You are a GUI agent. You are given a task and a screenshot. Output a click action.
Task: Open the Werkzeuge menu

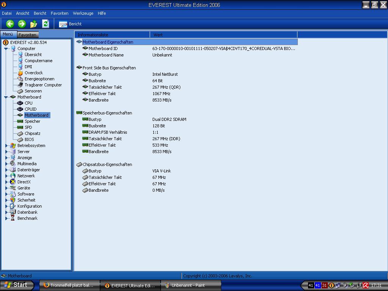coord(83,13)
